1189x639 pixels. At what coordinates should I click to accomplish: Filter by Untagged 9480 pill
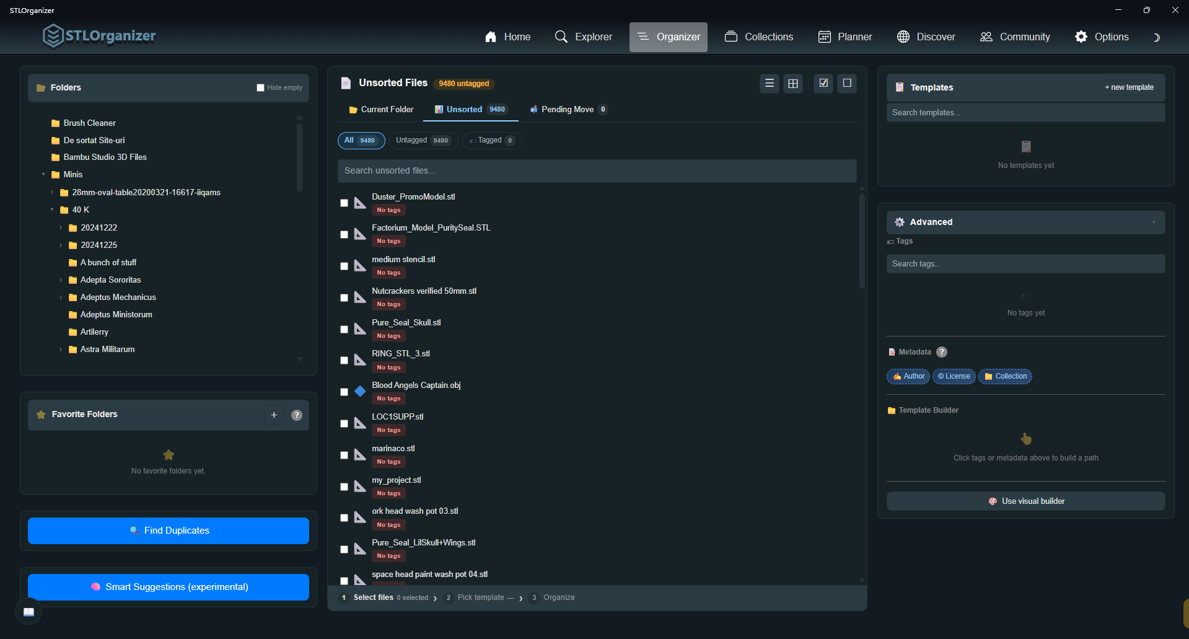coord(423,141)
